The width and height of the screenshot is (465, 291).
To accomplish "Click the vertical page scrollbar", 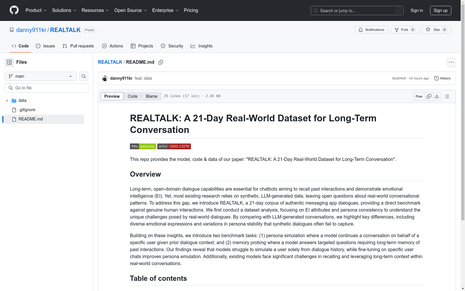I will click(463, 116).
